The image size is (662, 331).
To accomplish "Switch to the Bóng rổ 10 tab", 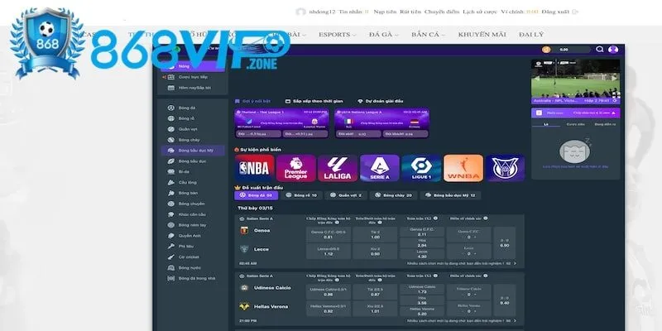I will (x=303, y=195).
